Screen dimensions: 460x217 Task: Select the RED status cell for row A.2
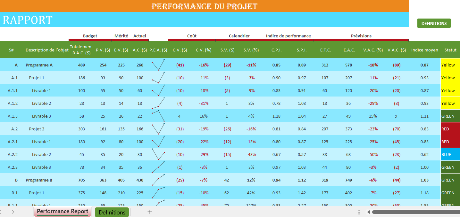(450, 129)
